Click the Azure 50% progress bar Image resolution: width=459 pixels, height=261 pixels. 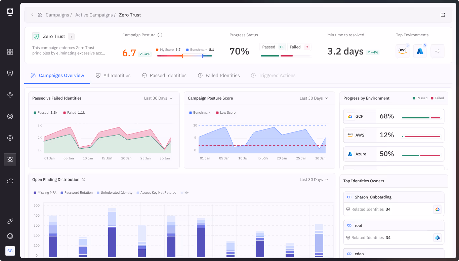tap(421, 155)
